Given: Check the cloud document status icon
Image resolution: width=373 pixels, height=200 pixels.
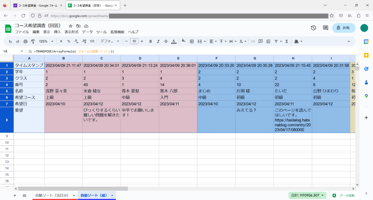Looking at the screenshot, I should pyautogui.click(x=86, y=26).
